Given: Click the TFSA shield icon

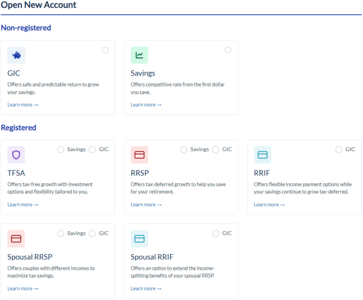Looking at the screenshot, I should click(x=16, y=155).
